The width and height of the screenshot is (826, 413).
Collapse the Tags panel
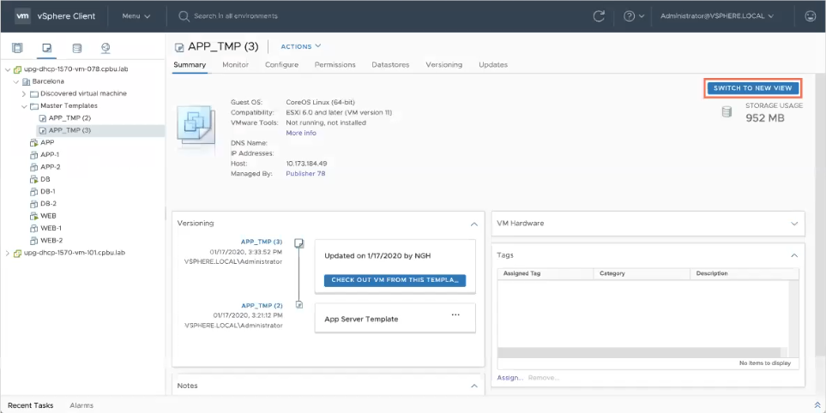click(x=794, y=255)
